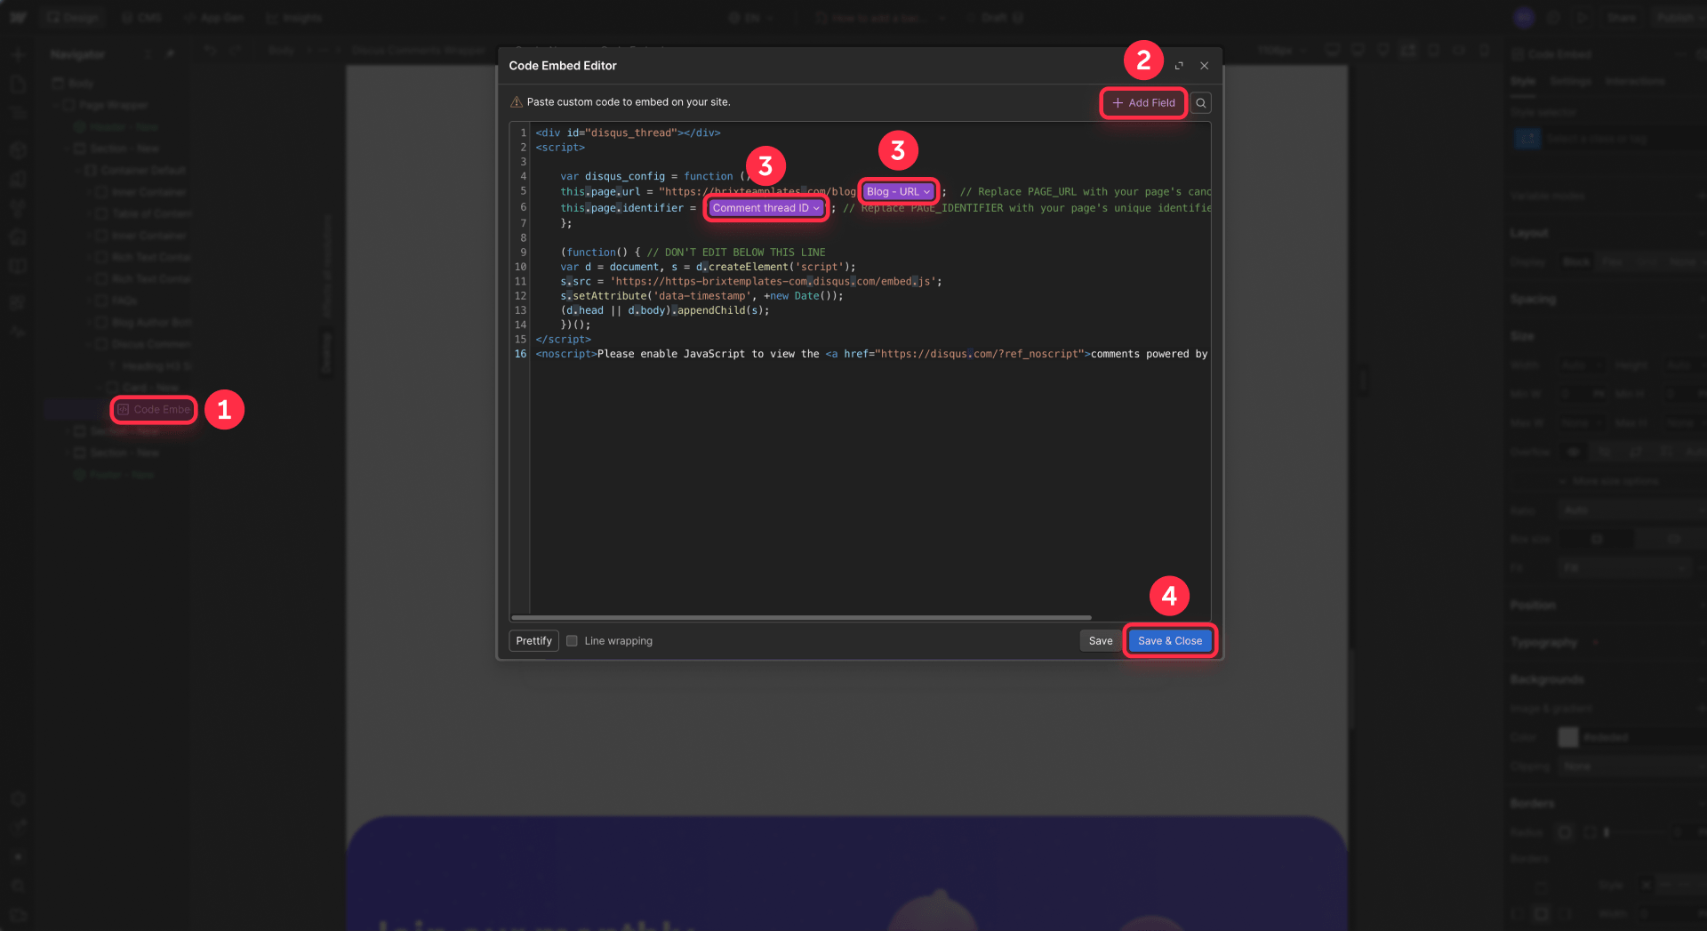This screenshot has height=931, width=1707.
Task: Click the search icon in the Code Embed Editor
Action: [1201, 102]
